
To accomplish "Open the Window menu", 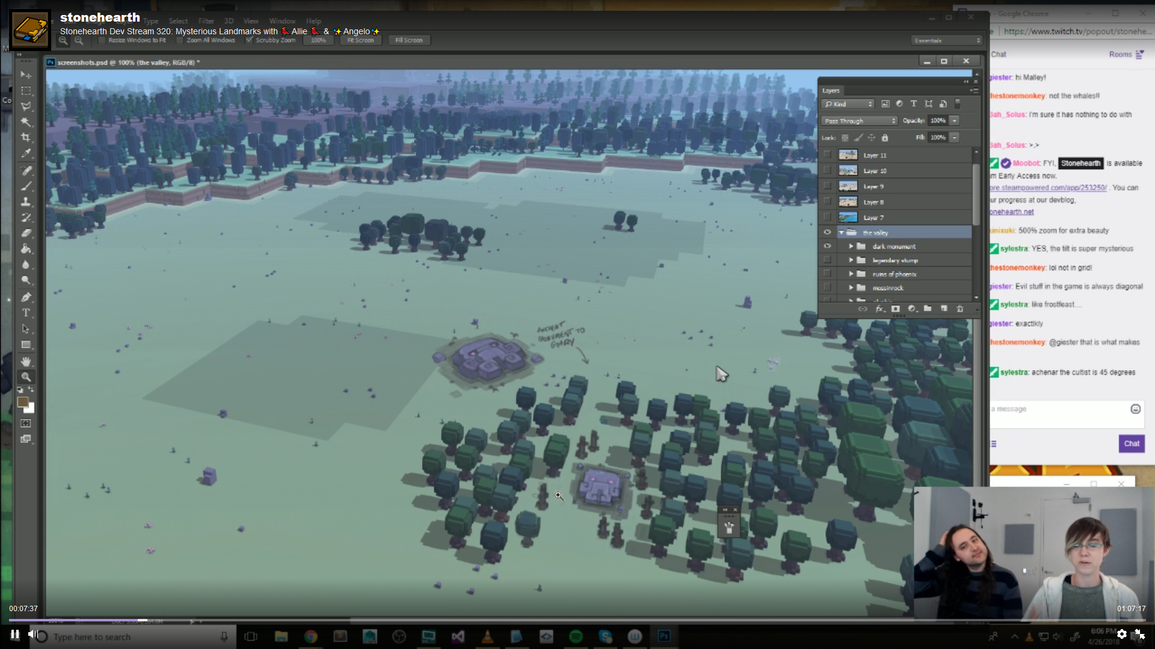I will tap(282, 21).
